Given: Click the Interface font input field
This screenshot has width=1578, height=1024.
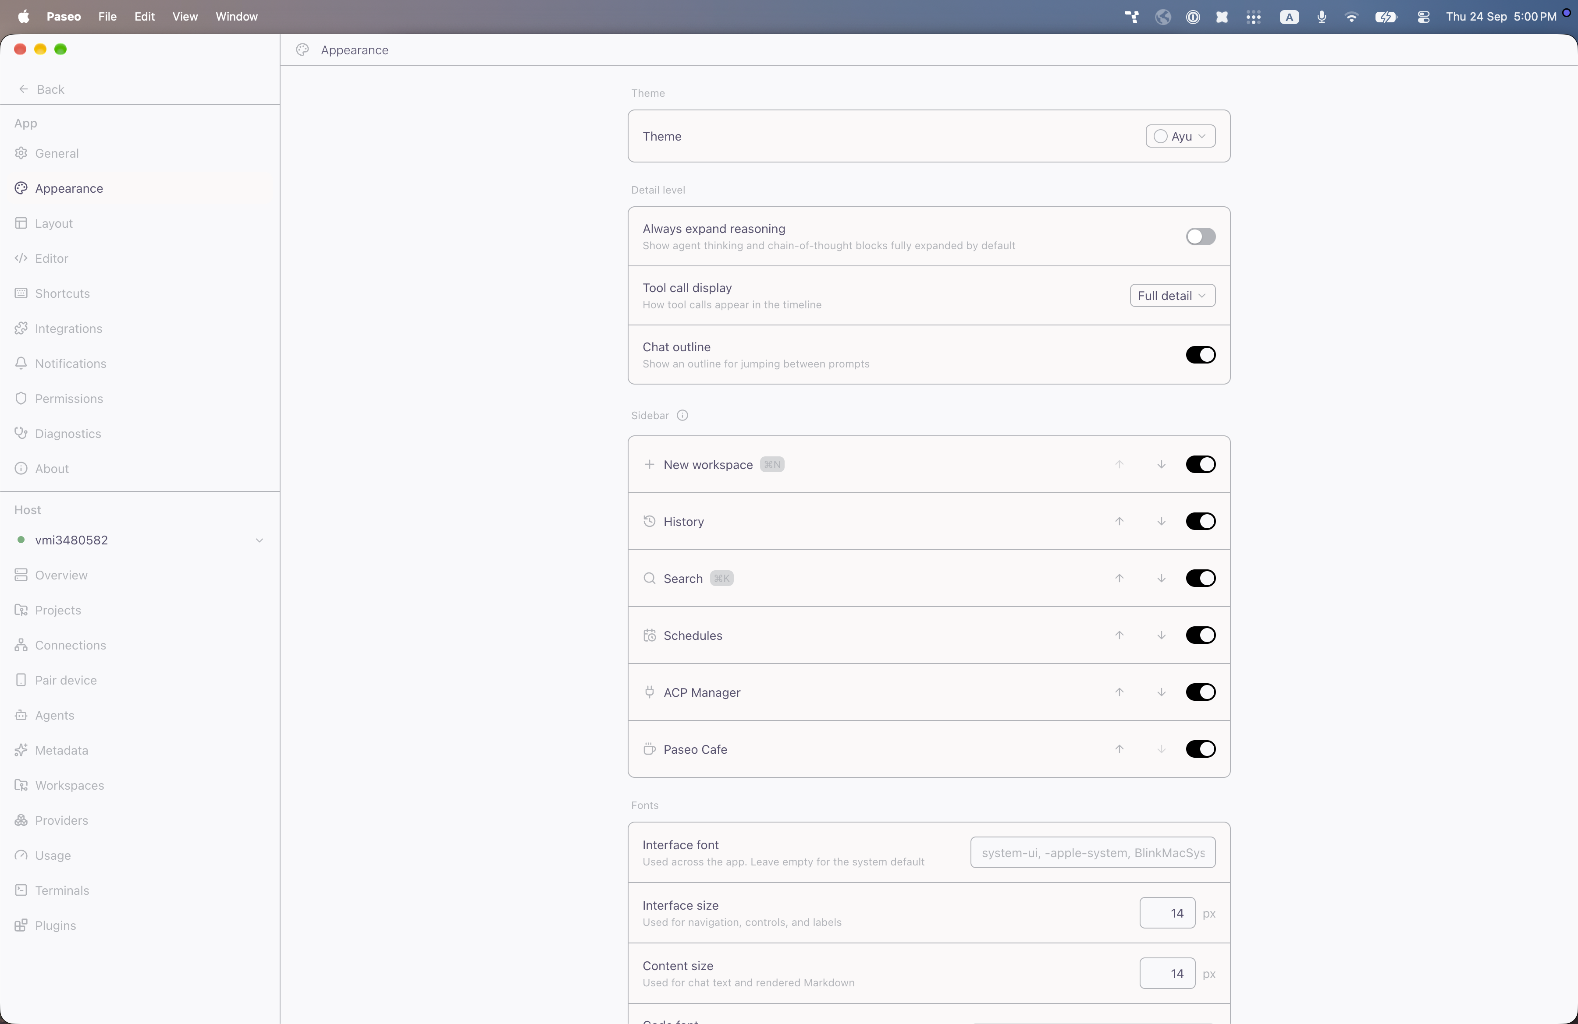Looking at the screenshot, I should [1093, 852].
